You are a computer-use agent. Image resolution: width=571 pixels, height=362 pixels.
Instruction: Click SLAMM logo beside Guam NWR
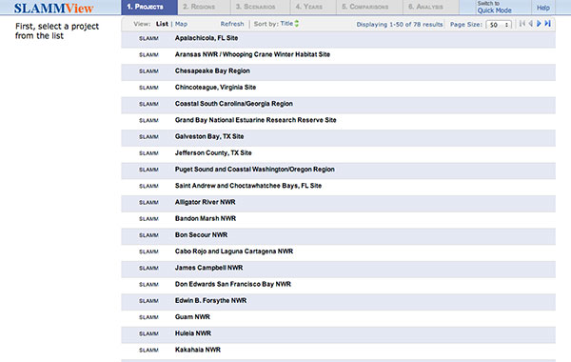(x=148, y=317)
